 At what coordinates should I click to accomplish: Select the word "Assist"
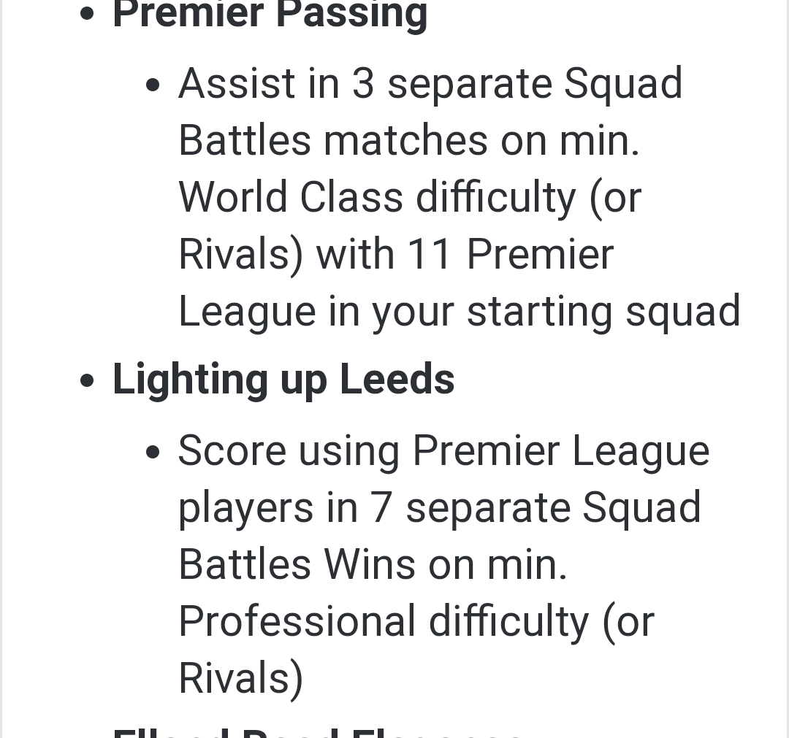tap(237, 83)
